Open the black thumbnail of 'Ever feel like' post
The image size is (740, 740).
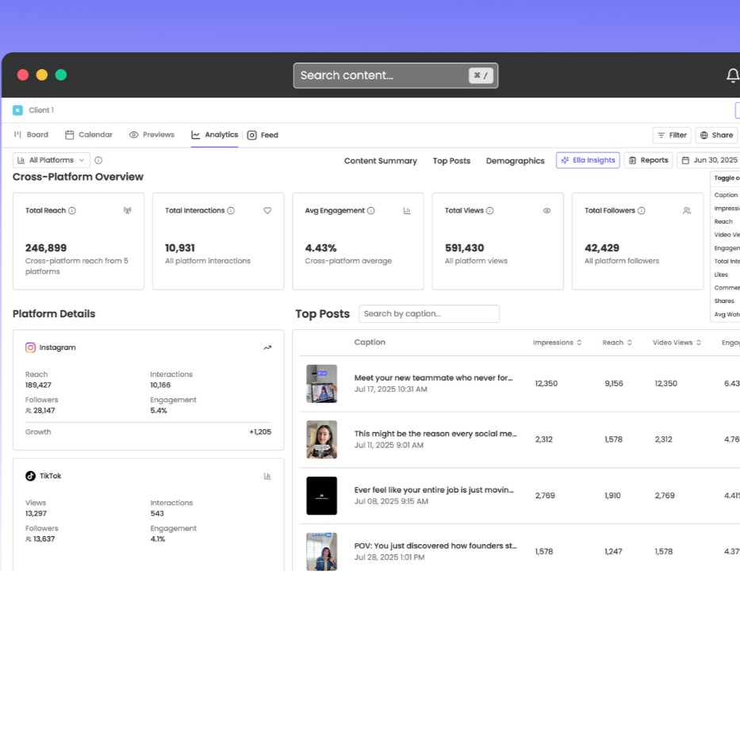click(321, 496)
